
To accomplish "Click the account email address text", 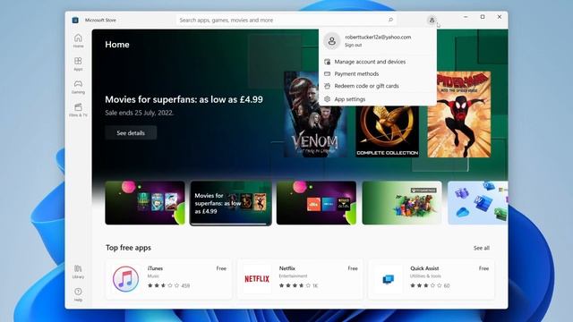I will coord(378,38).
